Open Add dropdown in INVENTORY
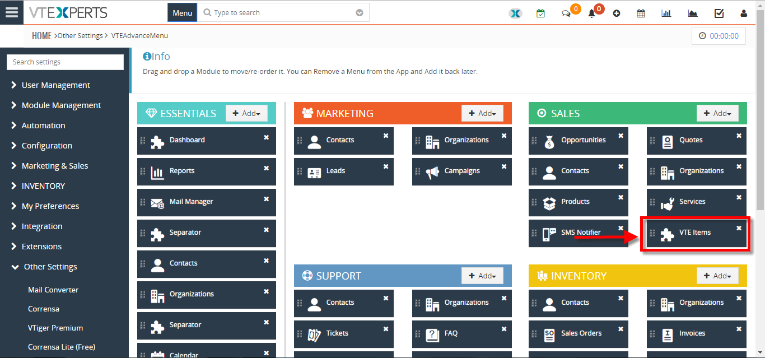The height and width of the screenshot is (358, 765). [x=717, y=276]
